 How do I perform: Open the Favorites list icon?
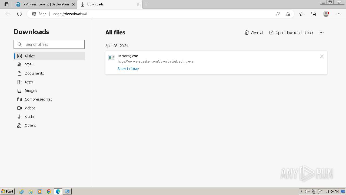(x=302, y=14)
